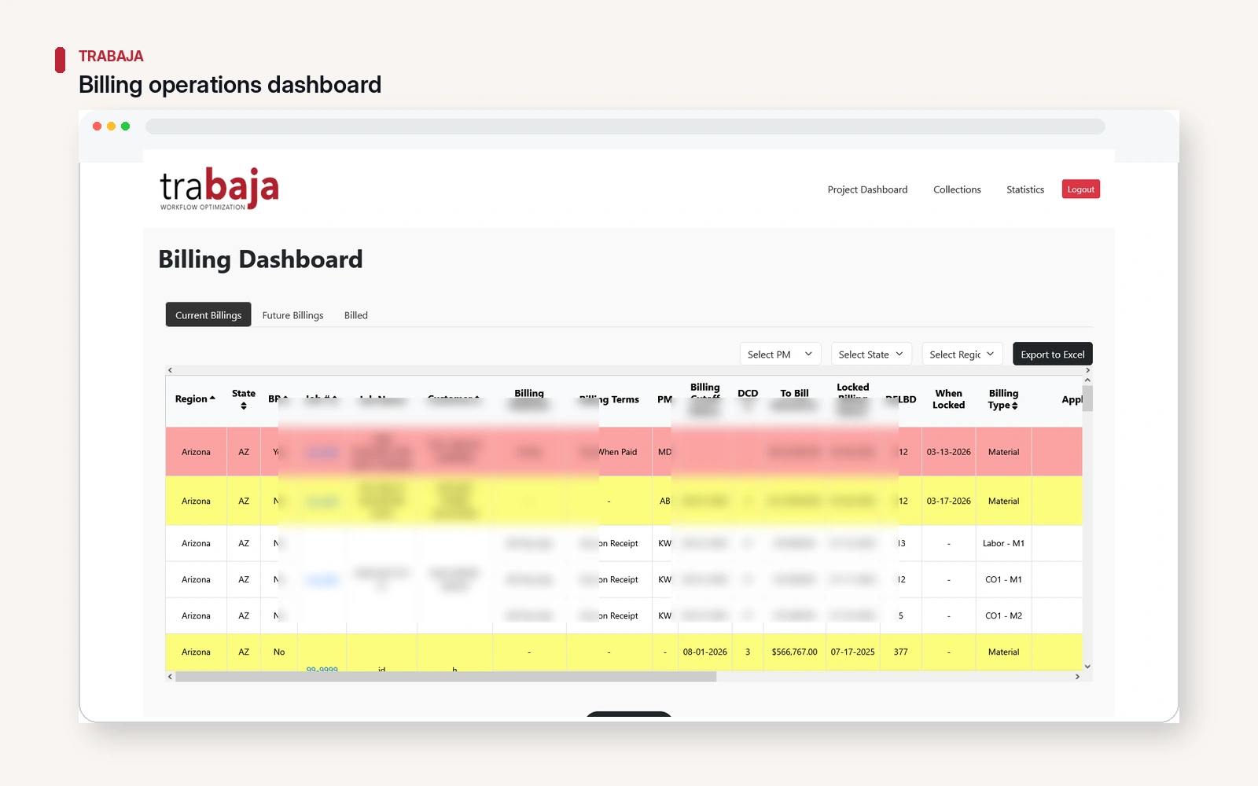The image size is (1258, 786).
Task: Click the 03-13-2026 When Locked cell
Action: coord(948,452)
